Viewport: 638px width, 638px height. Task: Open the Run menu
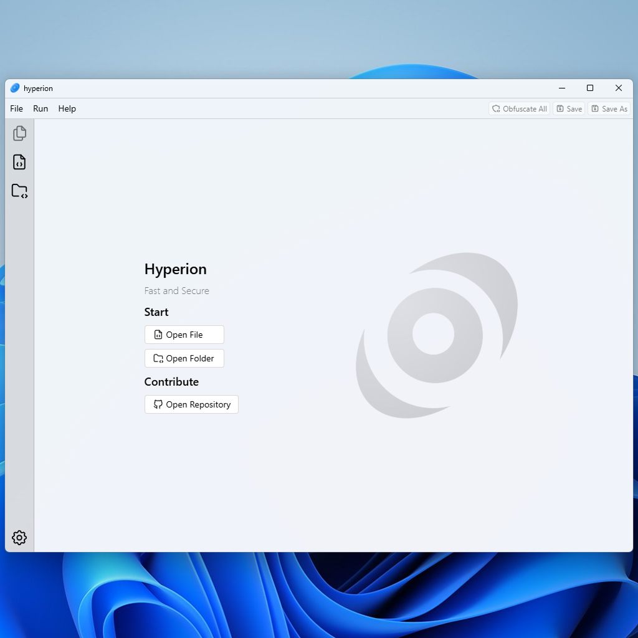pos(40,109)
